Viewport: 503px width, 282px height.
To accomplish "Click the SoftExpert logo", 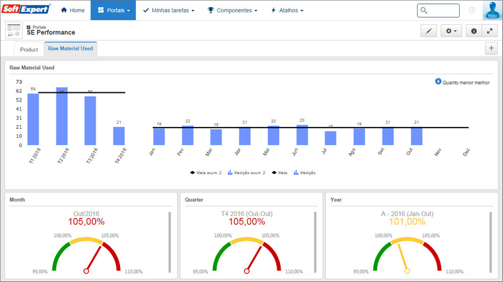I will (26, 9).
